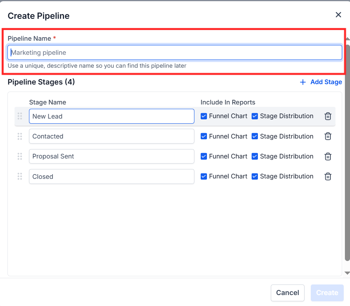350x306 pixels.
Task: Click the dialog's vertical scrollbar
Action: pos(347,153)
